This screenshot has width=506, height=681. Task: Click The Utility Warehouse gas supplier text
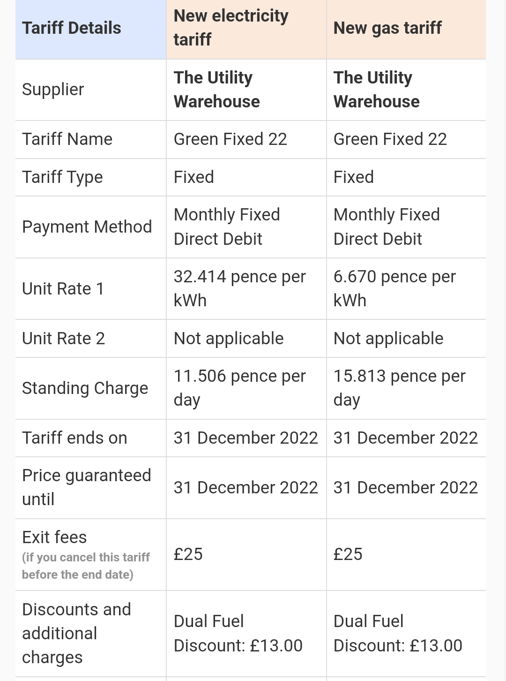coord(377,90)
